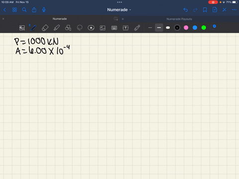The image size is (239, 179).
Task: Exit editing mode with the X icon
Action: click(225, 10)
